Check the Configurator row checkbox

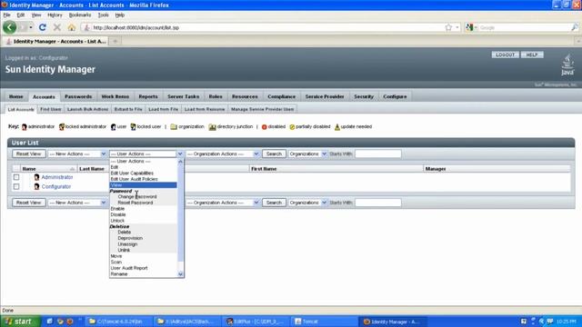16,186
